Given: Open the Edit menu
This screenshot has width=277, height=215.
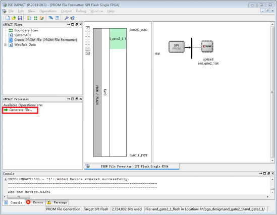Looking at the screenshot, I should (x=21, y=11).
